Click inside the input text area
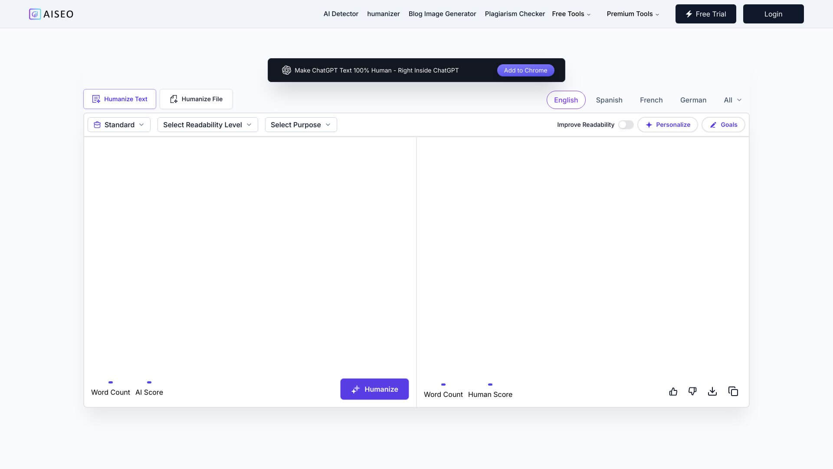This screenshot has width=833, height=469. tap(250, 252)
